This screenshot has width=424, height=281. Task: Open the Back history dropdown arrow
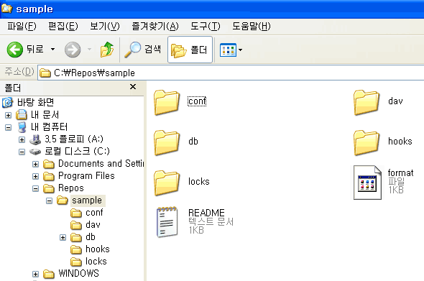pos(52,49)
